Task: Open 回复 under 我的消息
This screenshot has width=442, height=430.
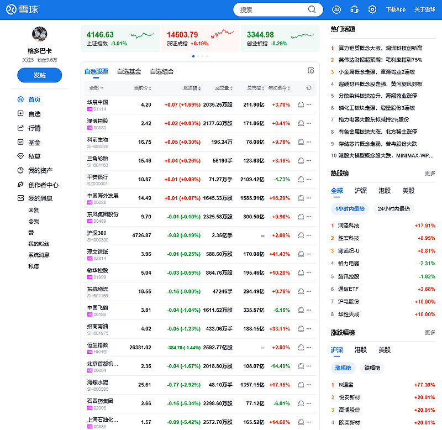Action: pos(34,210)
